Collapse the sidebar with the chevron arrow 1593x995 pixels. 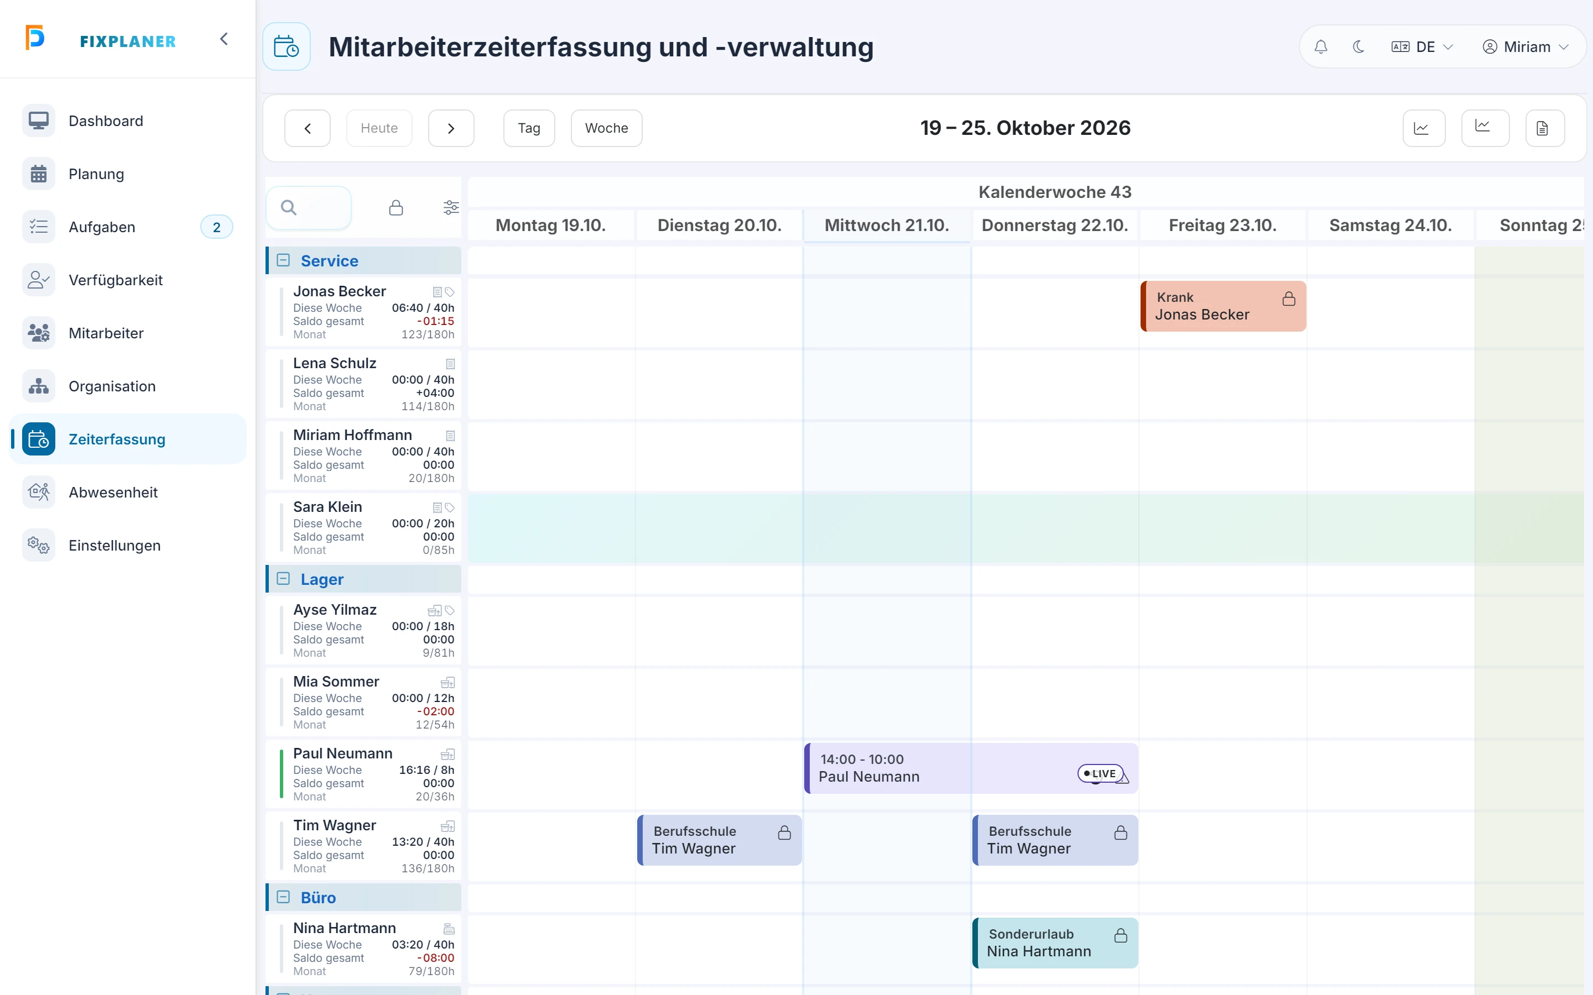pyautogui.click(x=224, y=39)
